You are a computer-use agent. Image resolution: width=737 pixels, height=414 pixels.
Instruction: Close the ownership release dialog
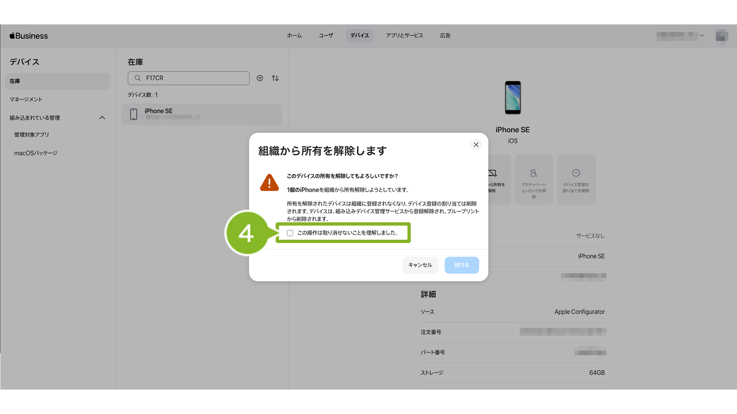pyautogui.click(x=476, y=145)
